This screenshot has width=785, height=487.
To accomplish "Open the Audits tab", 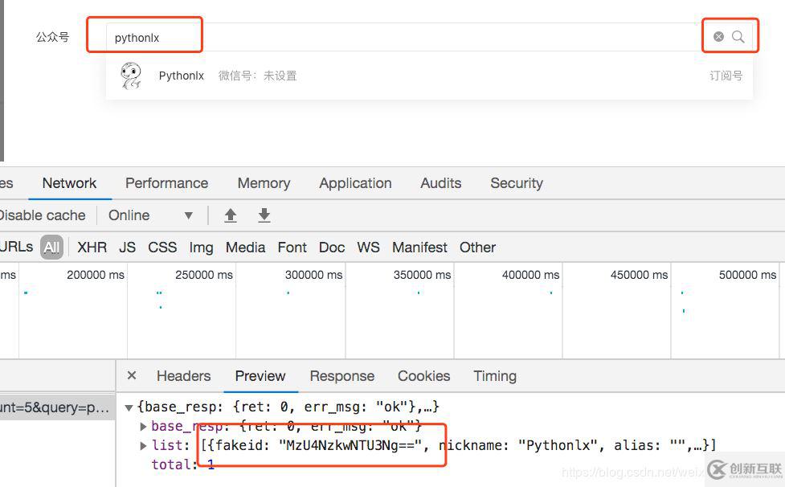I will pyautogui.click(x=440, y=183).
